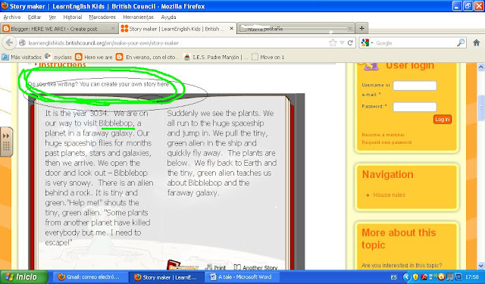The width and height of the screenshot is (485, 284).
Task: Open the myclass bookmark
Action: (58, 57)
